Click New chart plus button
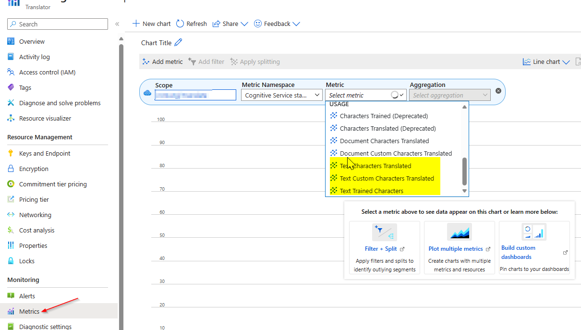Viewport: 581px width, 330px height. [x=152, y=24]
